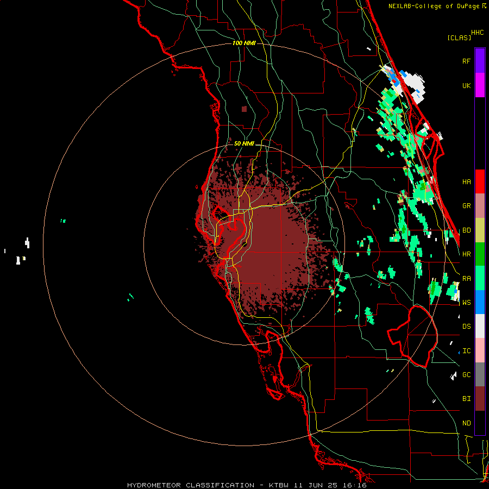Click the KTBW radar station identifier

[x=279, y=485]
